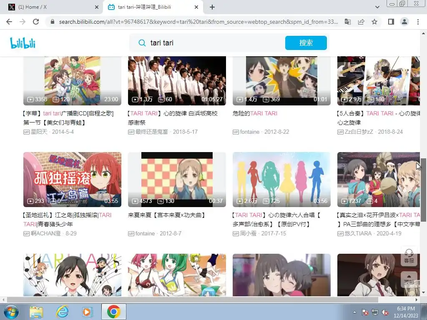Screen dimensions: 427x320
Task: Open uploader fontaine dated 2012-8-22
Action: tap(249, 132)
